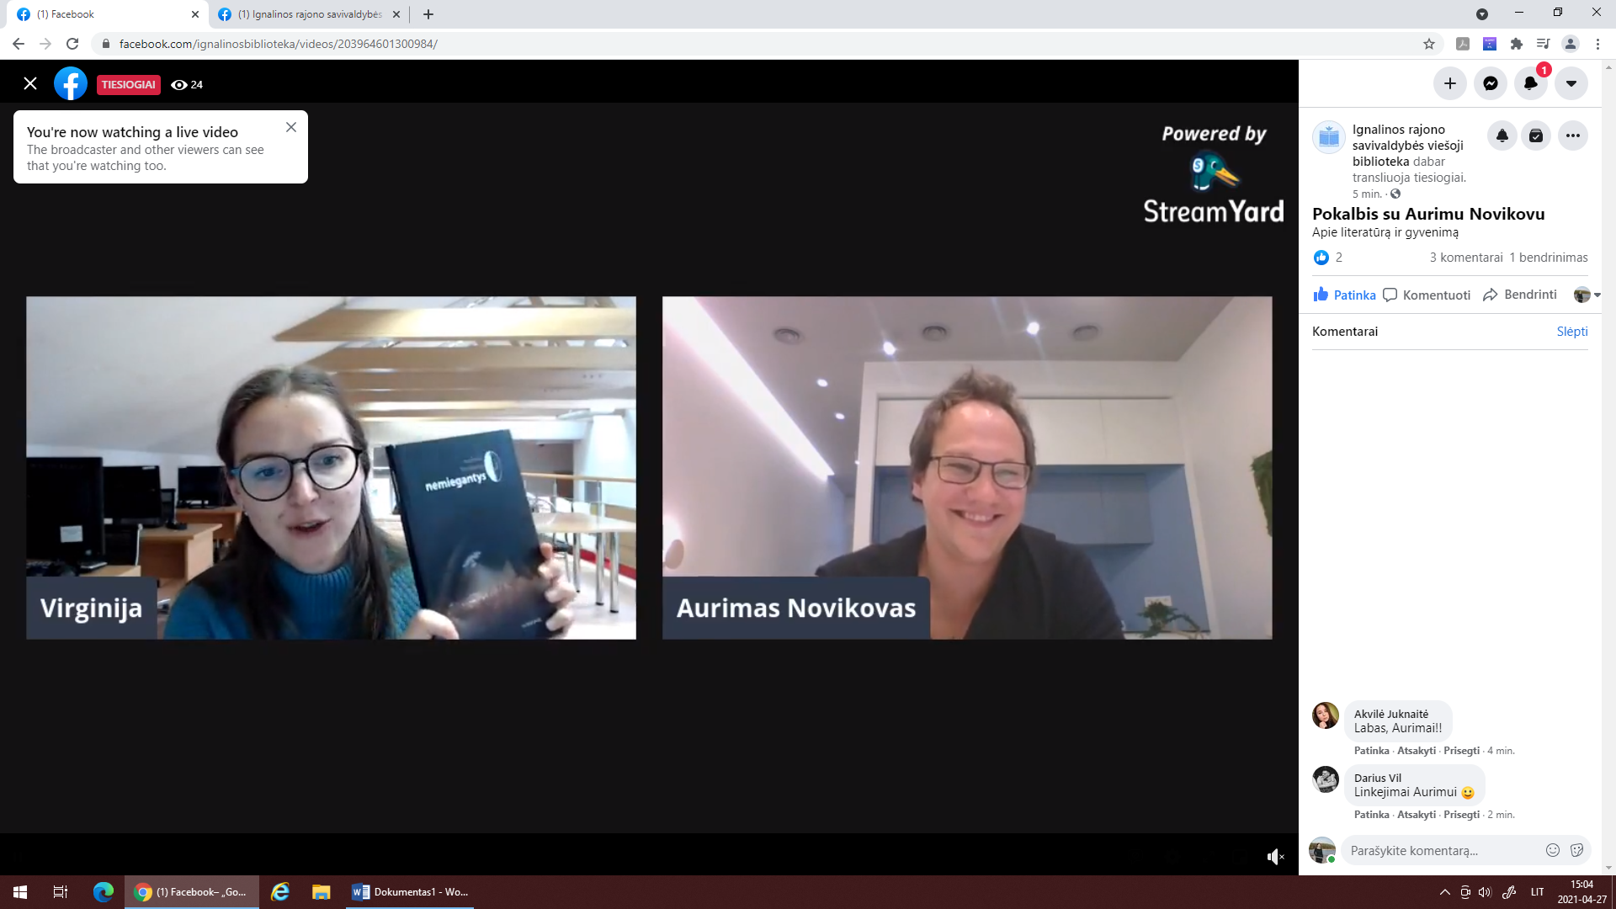Viewport: 1616px width, 909px height.
Task: Open the three-dots post options menu
Action: [x=1572, y=136]
